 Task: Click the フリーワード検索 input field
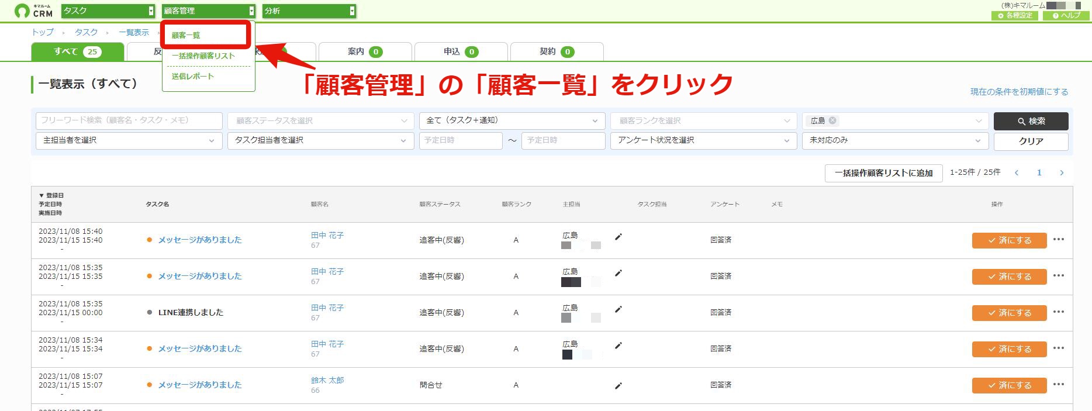click(129, 120)
